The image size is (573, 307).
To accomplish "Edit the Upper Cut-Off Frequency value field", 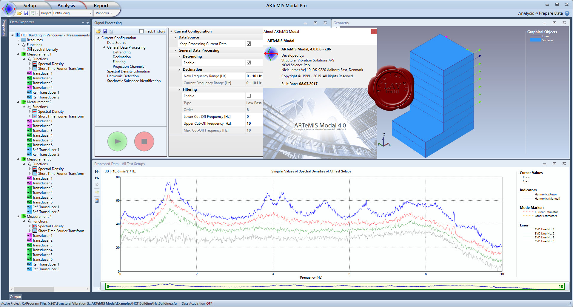I will pos(254,123).
